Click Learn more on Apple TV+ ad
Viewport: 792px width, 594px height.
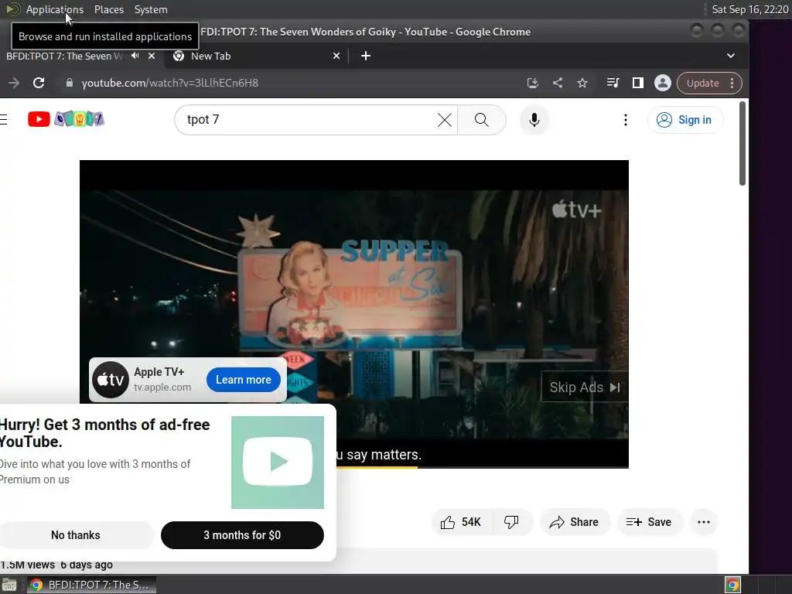244,380
